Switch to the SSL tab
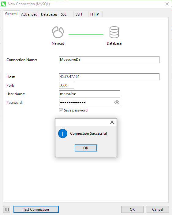 click(66, 14)
